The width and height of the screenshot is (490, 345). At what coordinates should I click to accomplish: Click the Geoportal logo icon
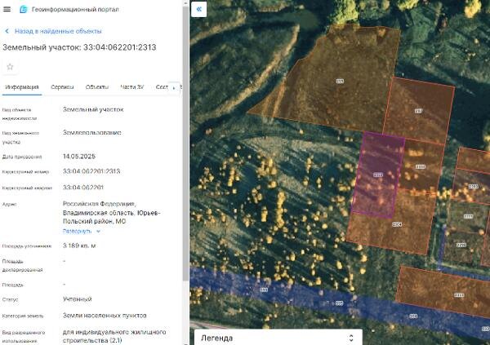click(24, 9)
